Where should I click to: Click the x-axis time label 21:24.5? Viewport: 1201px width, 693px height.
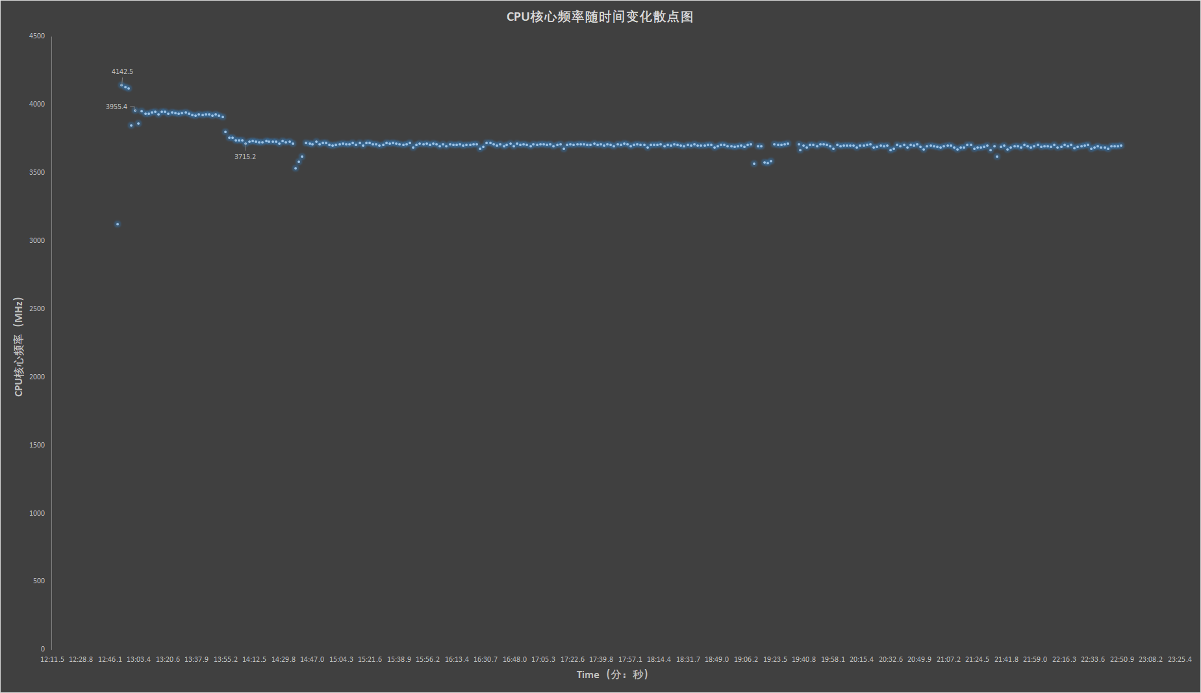point(977,659)
